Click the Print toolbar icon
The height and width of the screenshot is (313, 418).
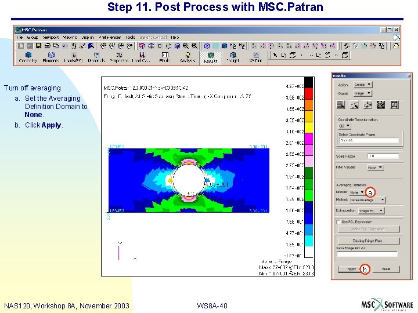pyautogui.click(x=48, y=46)
